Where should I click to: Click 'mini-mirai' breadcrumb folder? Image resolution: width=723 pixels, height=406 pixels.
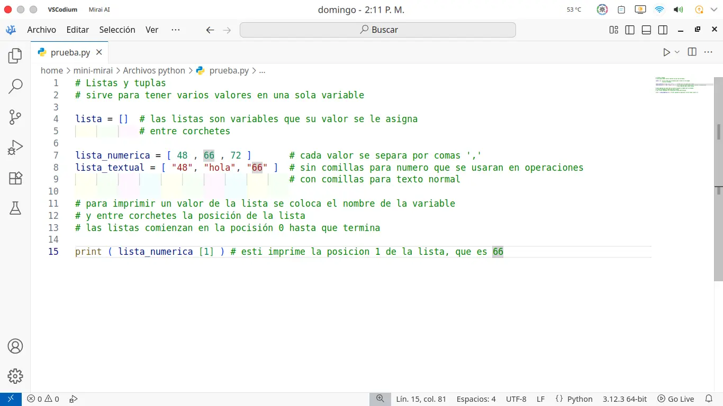[x=93, y=70]
